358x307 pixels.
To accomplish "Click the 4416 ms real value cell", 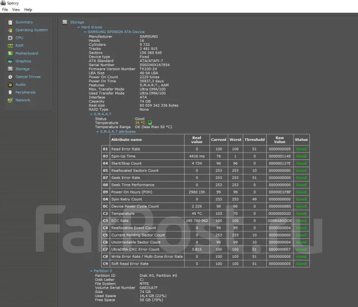I will 197,156.
